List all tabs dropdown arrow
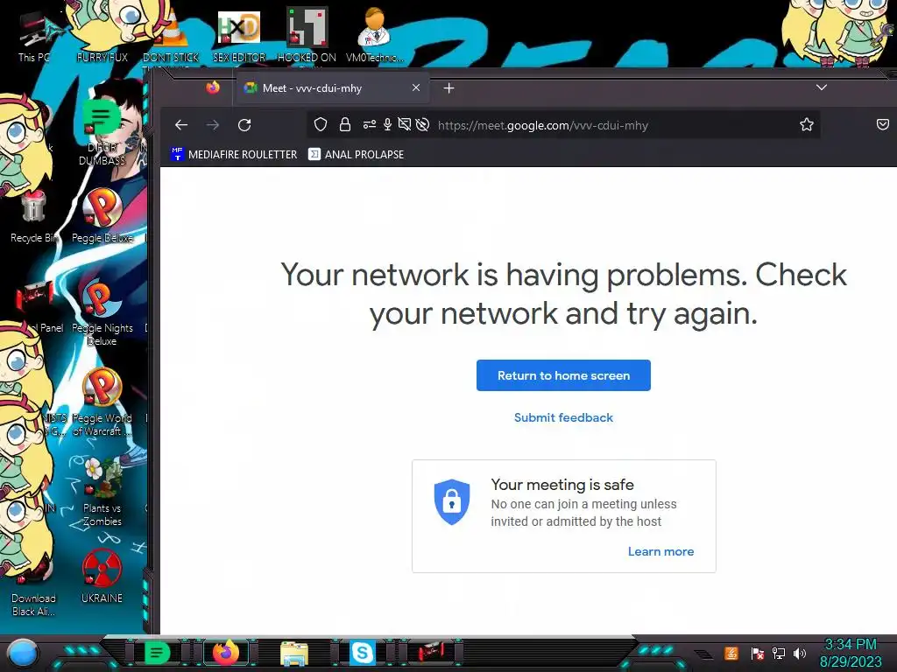Screen dimensions: 897x672 (x=822, y=87)
